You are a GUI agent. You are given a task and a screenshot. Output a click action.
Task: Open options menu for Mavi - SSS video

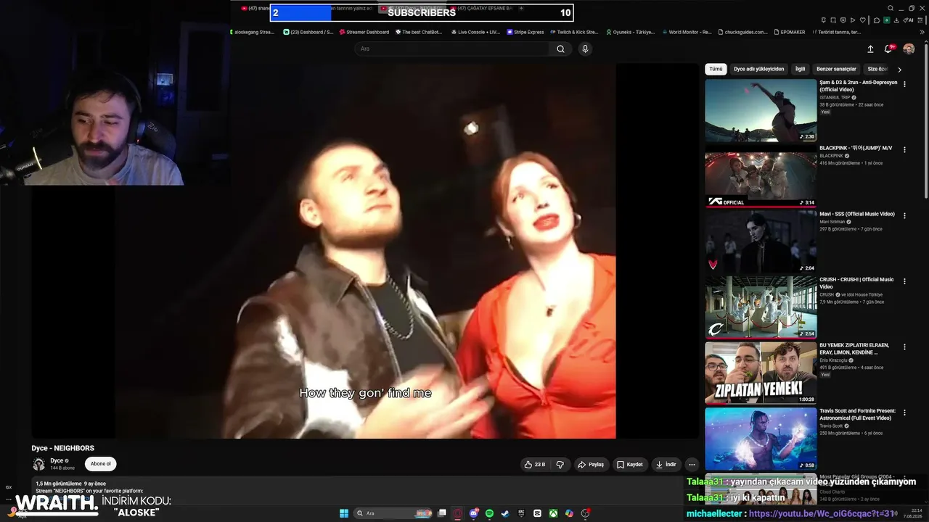(904, 215)
